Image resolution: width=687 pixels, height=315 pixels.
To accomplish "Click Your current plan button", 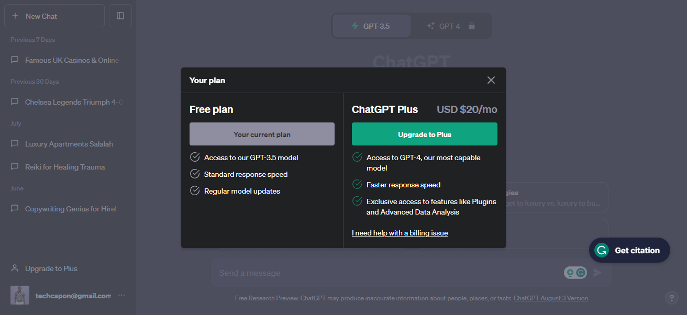I will pyautogui.click(x=262, y=134).
